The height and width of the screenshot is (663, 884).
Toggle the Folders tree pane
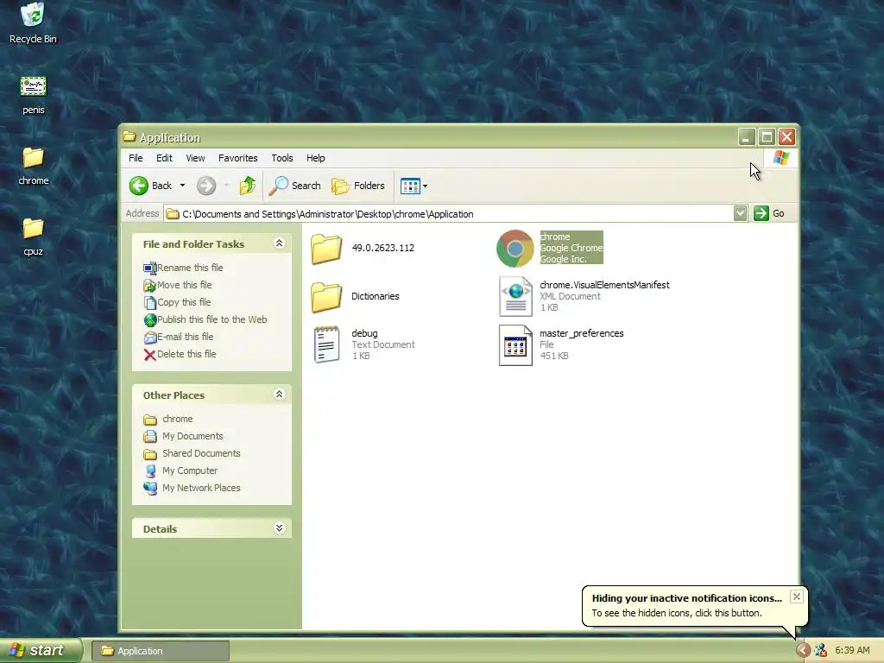click(358, 186)
